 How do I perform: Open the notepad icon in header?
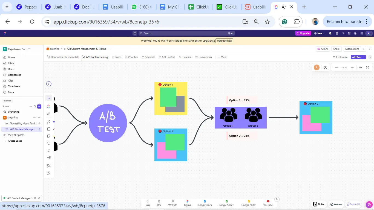click(x=337, y=33)
